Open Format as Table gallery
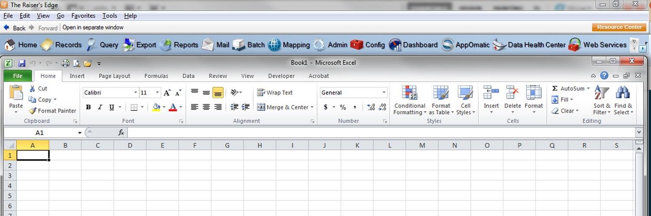 (x=441, y=100)
